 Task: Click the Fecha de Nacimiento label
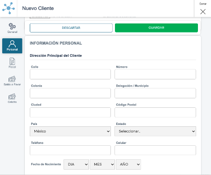[46, 164]
